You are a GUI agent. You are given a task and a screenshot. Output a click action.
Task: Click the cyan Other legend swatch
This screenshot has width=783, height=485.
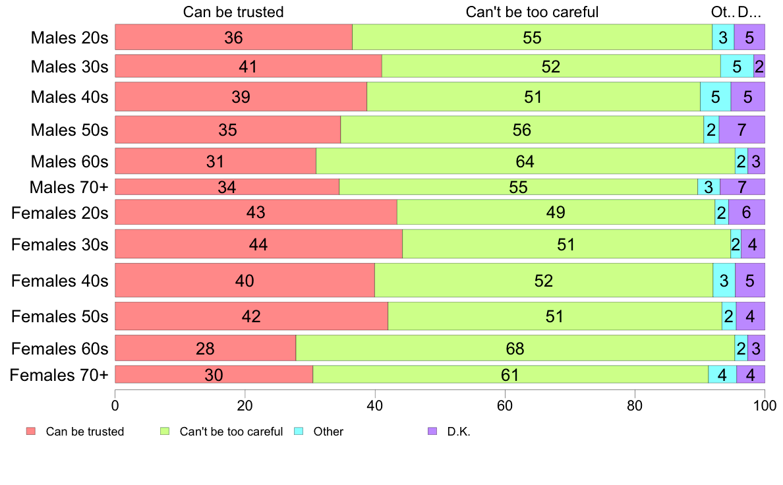coord(299,432)
